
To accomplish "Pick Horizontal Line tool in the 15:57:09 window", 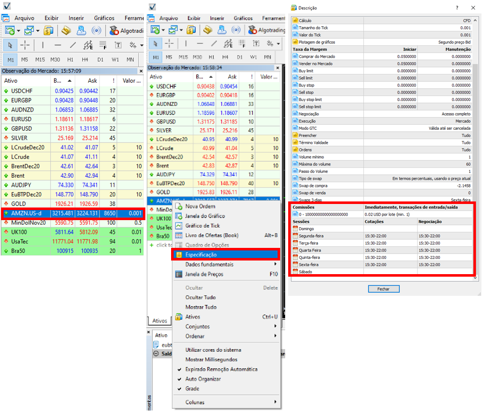I will pyautogui.click(x=58, y=45).
